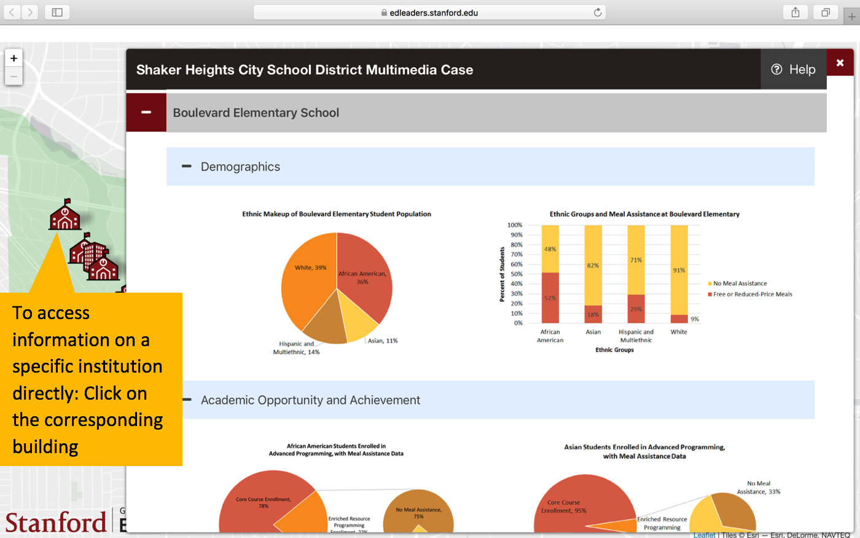Screen dimensions: 860x538
Task: Reload the page in the address bar
Action: [597, 12]
